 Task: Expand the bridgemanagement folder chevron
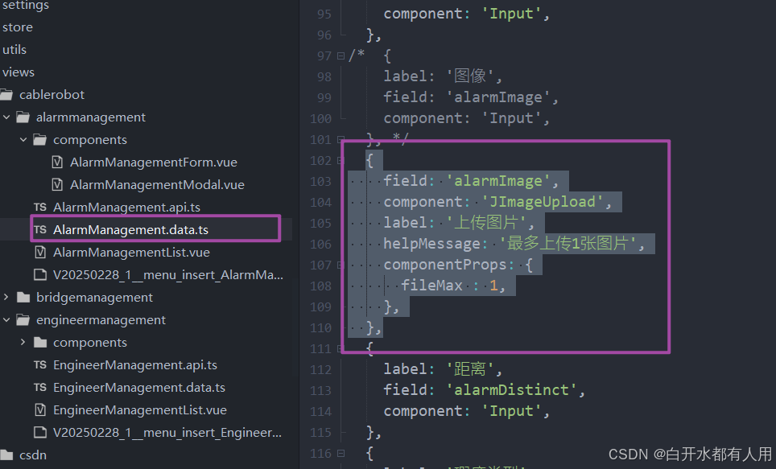[x=6, y=297]
